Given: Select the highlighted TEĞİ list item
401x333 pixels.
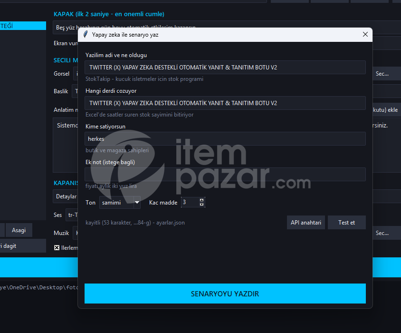Looking at the screenshot, I should point(23,26).
